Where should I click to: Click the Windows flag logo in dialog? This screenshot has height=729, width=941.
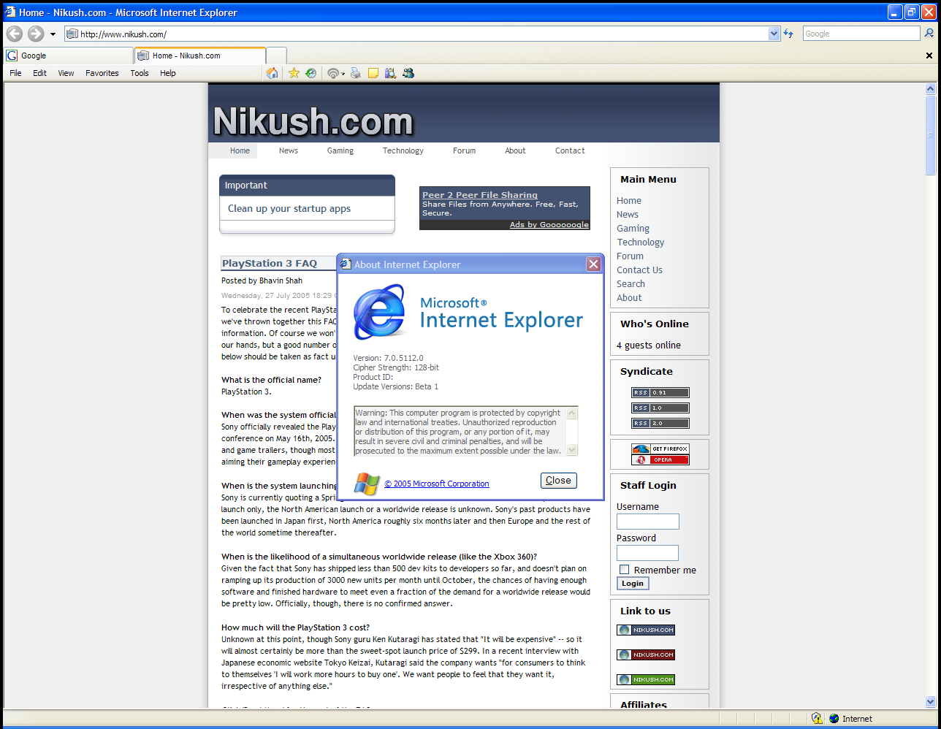(367, 483)
